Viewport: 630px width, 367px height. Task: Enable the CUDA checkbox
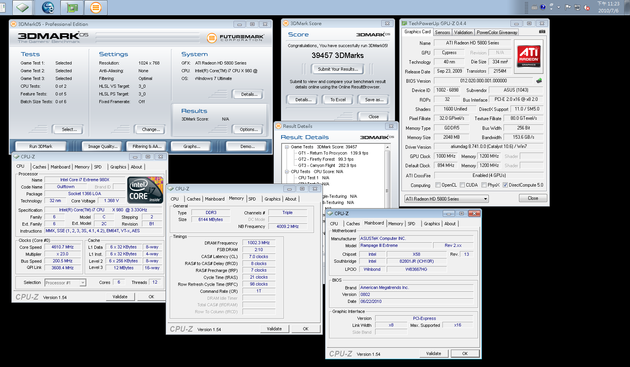(462, 185)
